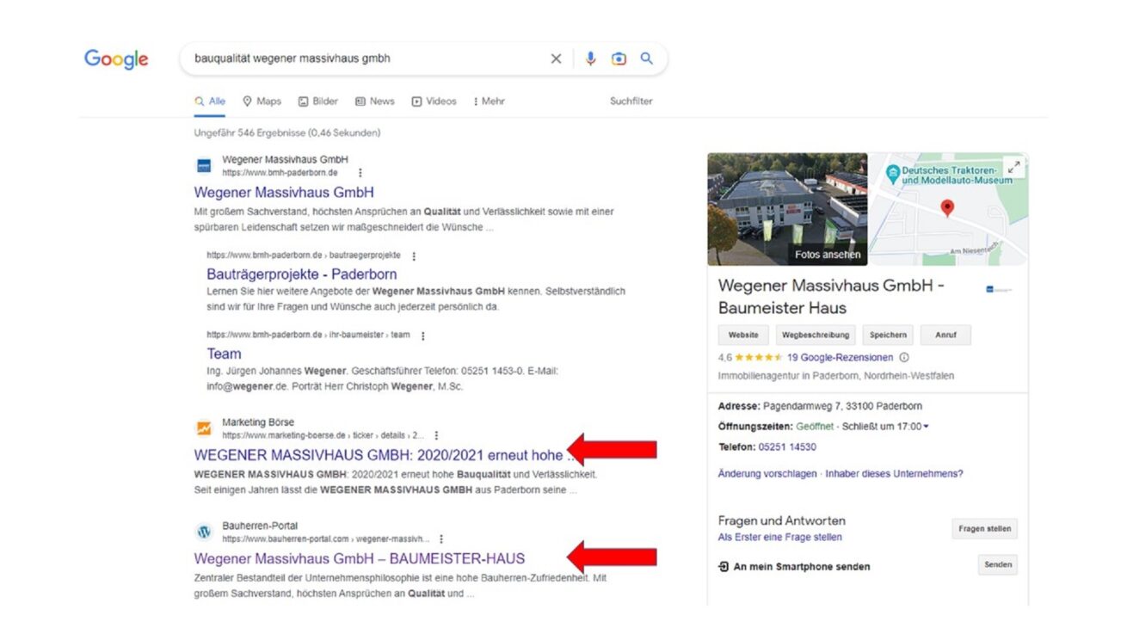
Task: Click the search magnifier icon in the search bar
Action: point(647,58)
